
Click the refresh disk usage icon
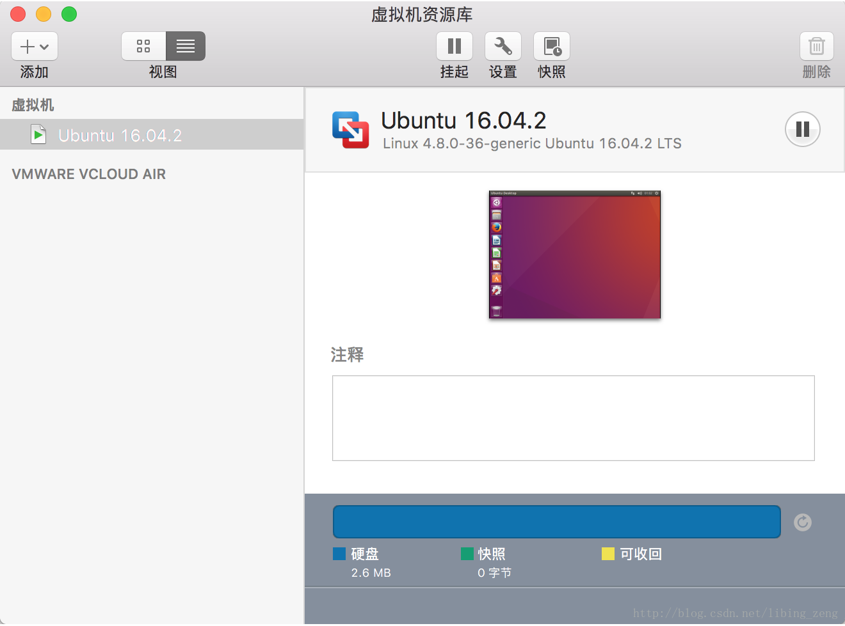[x=803, y=522]
